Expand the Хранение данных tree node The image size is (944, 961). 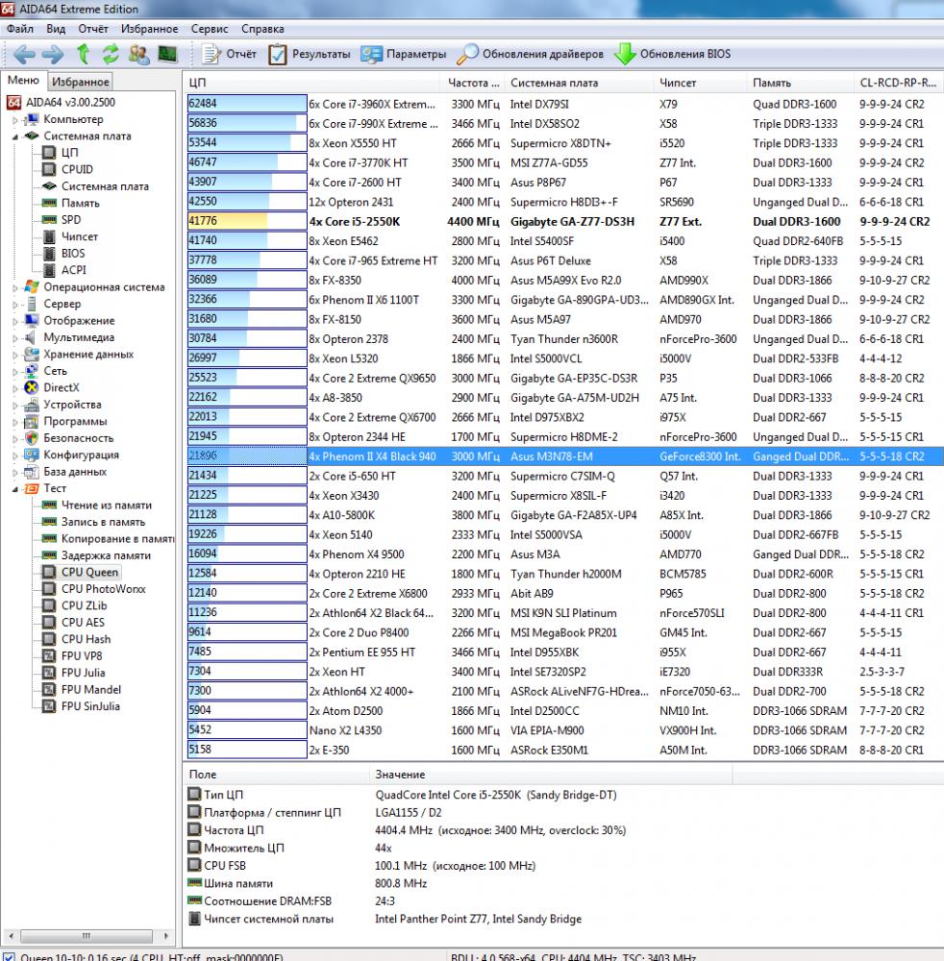pyautogui.click(x=15, y=355)
